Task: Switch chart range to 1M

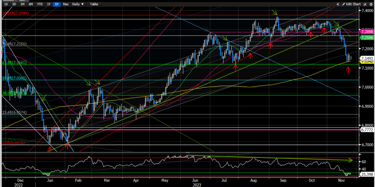Action: pyautogui.click(x=22, y=4)
